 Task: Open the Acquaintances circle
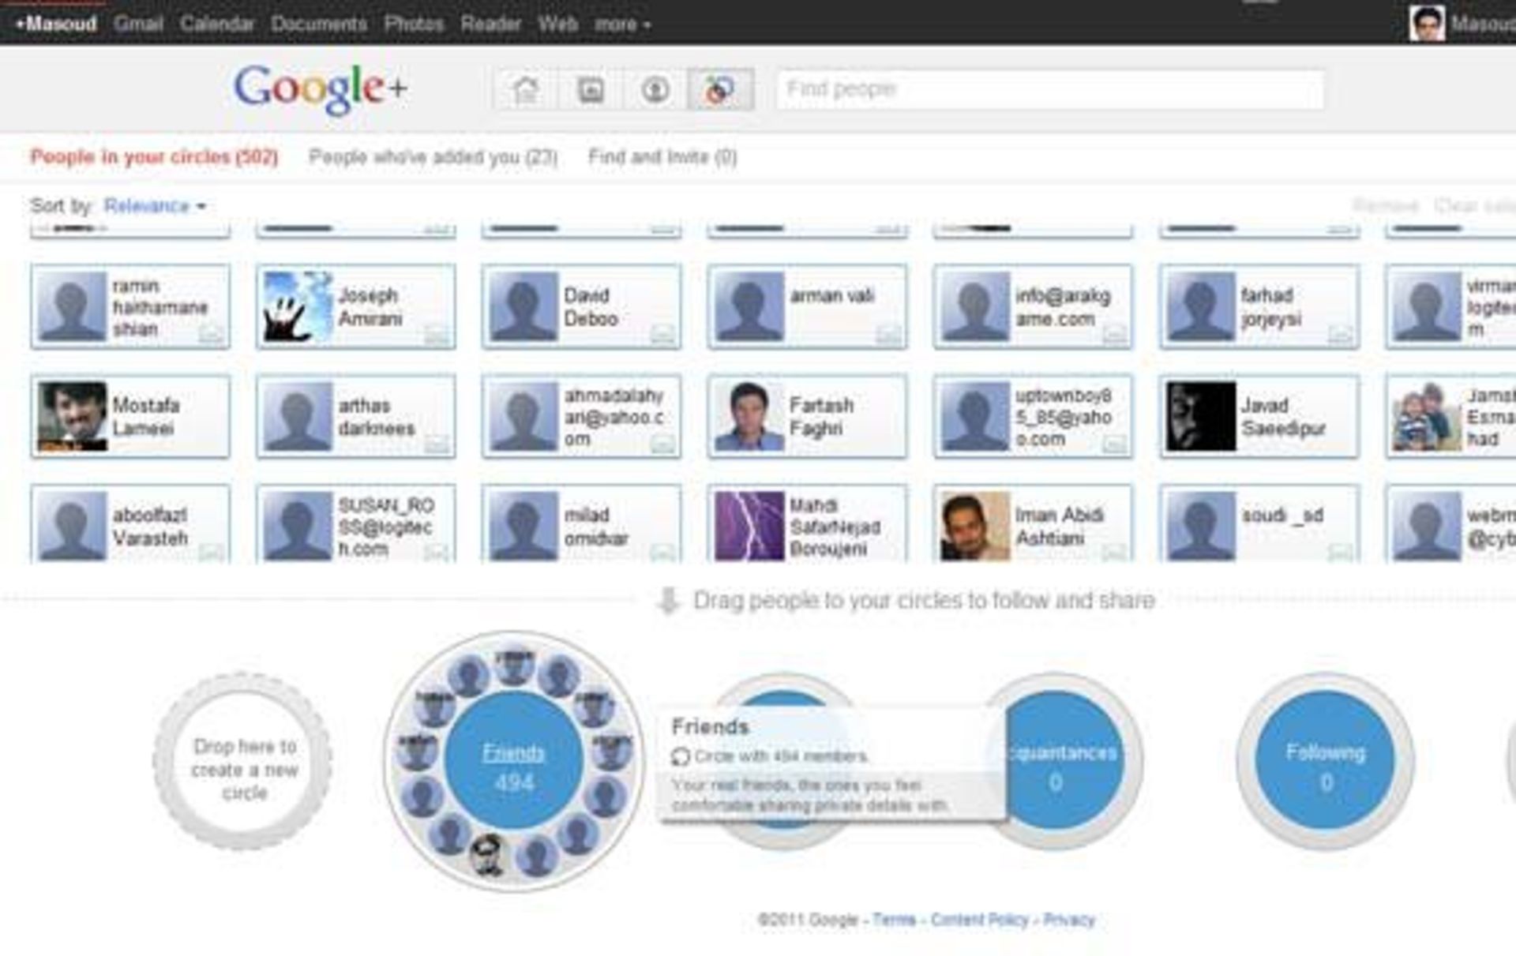point(1062,761)
